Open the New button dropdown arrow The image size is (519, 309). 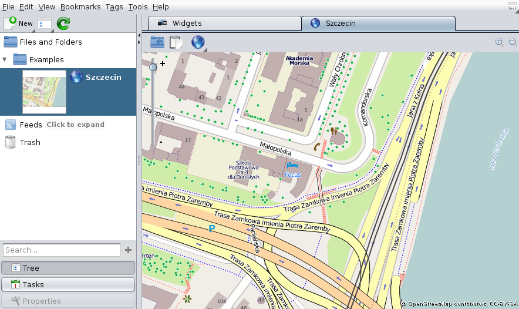(x=33, y=31)
